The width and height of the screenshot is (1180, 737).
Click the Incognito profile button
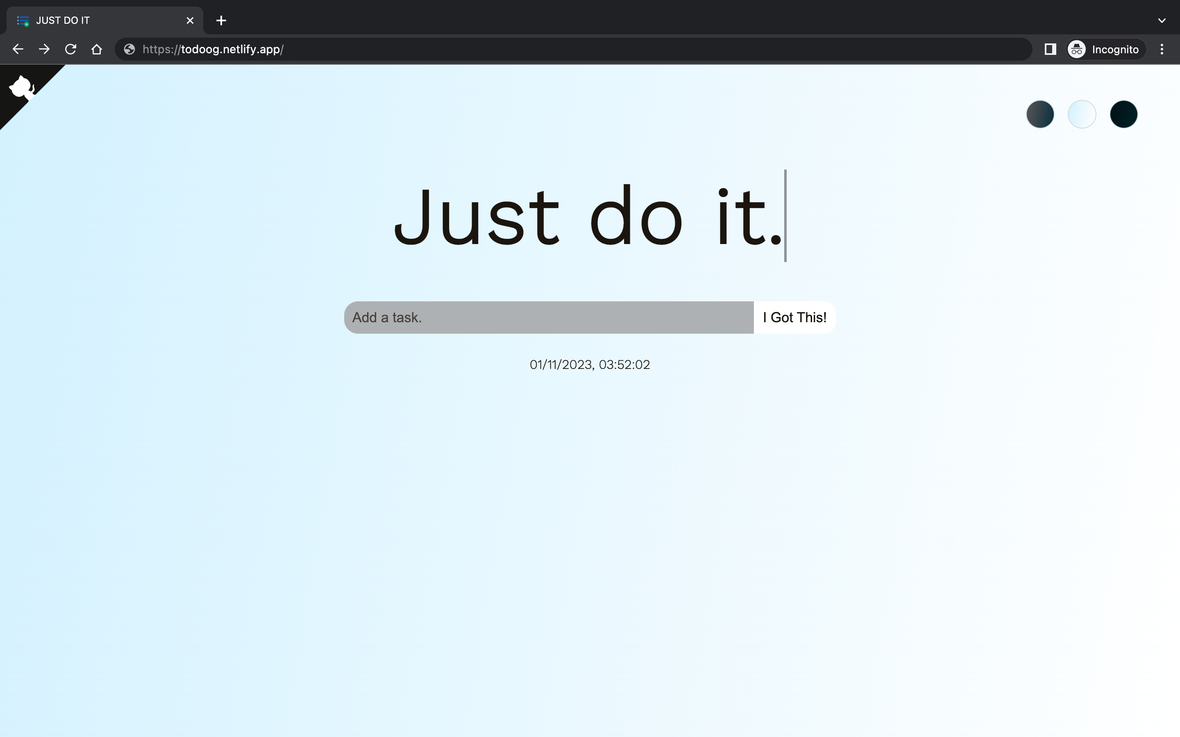1105,49
